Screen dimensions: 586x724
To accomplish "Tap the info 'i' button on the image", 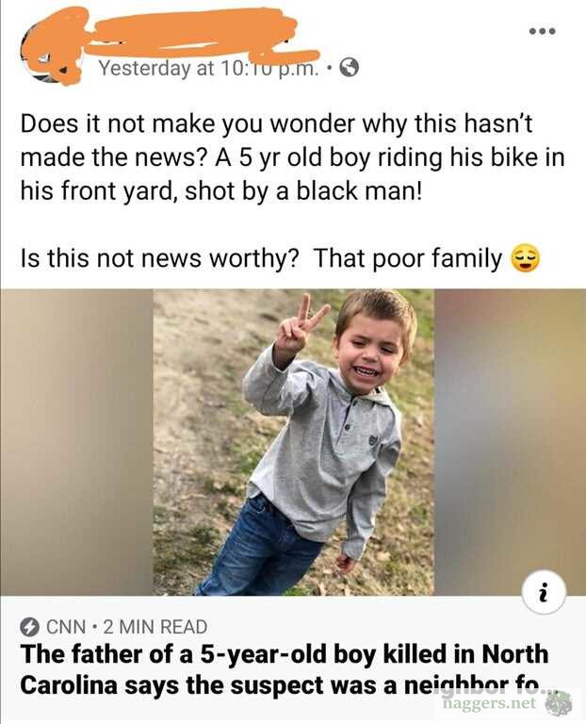I will (x=543, y=593).
